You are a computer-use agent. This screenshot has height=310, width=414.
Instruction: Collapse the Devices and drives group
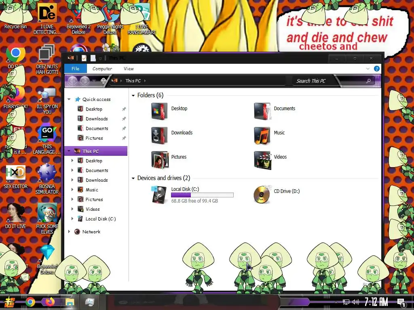(133, 178)
